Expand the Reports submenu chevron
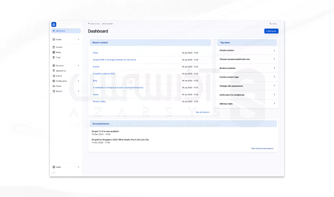This screenshot has width=334, height=197. click(x=78, y=91)
